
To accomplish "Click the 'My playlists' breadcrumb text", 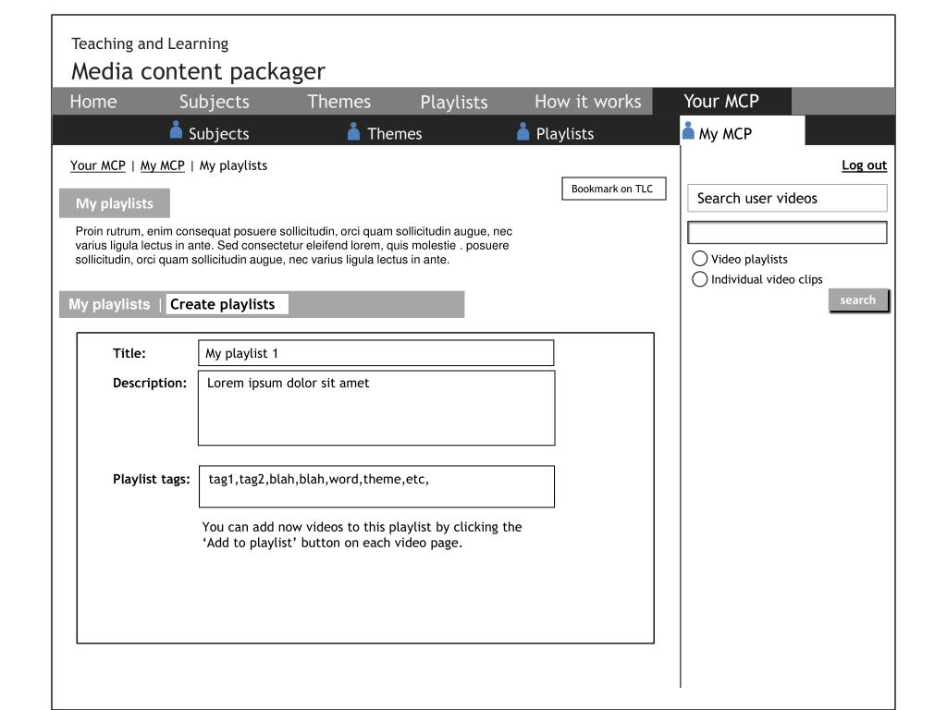I will [x=233, y=165].
